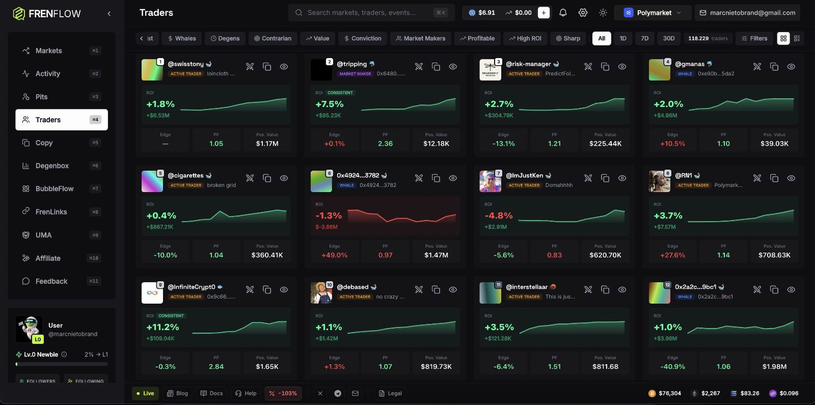Image resolution: width=815 pixels, height=405 pixels.
Task: Open settings gear in top bar
Action: [x=583, y=13]
